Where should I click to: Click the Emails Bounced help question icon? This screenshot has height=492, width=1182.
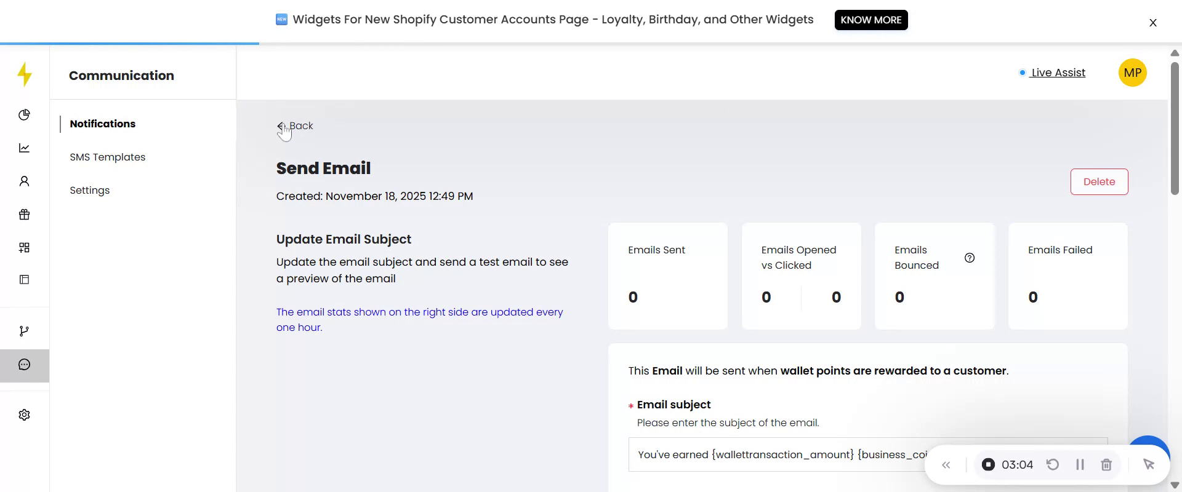970,258
